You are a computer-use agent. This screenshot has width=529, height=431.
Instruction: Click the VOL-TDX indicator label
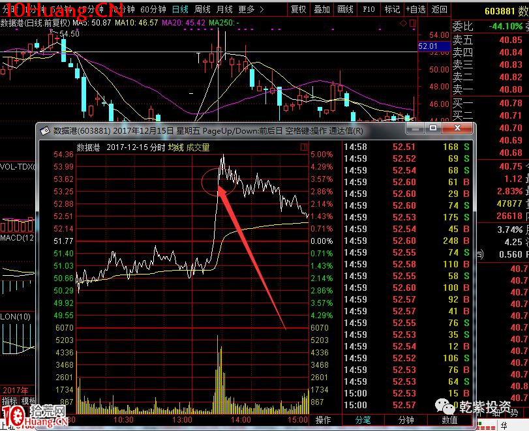tap(17, 167)
